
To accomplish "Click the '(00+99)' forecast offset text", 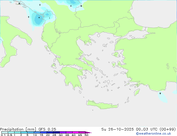I will pos(168,129).
